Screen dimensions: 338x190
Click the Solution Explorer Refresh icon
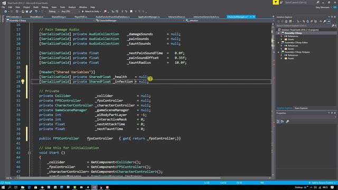307,21
